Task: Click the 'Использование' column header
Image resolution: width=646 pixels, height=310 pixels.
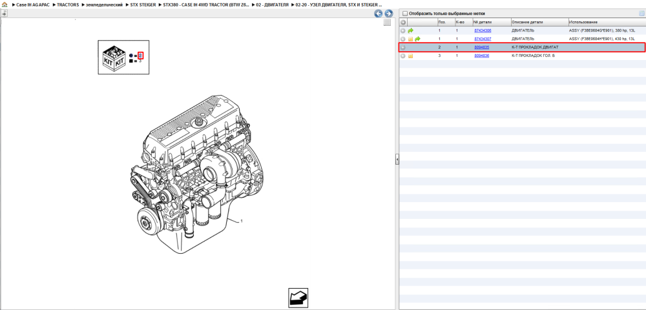Action: pyautogui.click(x=607, y=22)
